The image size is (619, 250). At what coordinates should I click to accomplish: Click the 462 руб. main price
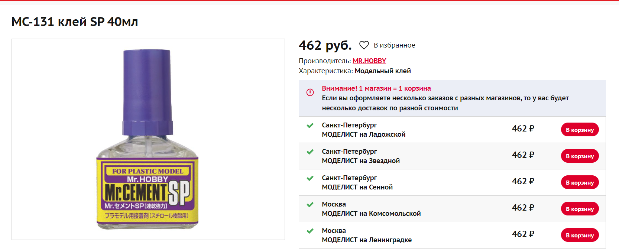325,45
